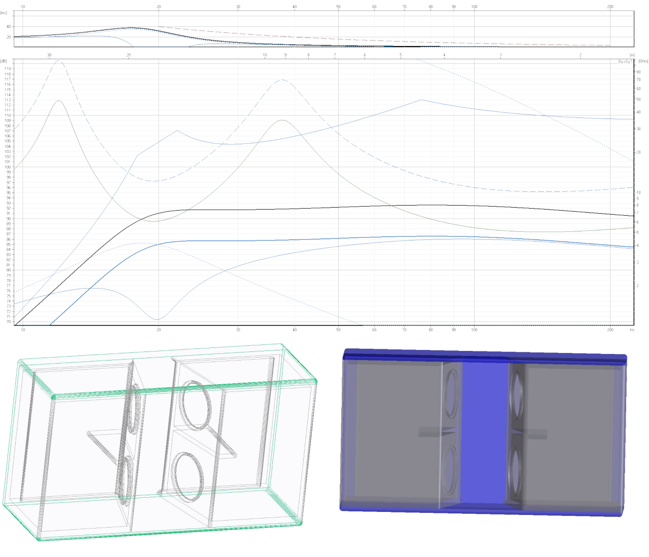649x557 pixels.
Task: Click the [Ohm] axis unit label
Action: click(642, 61)
